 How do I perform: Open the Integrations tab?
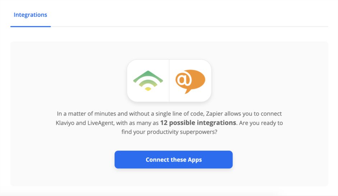[x=30, y=15]
